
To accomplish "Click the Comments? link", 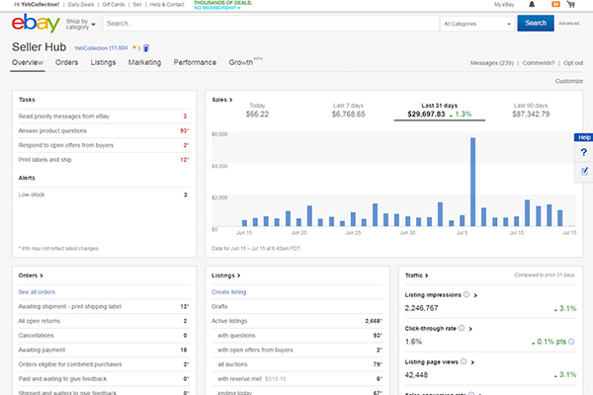I will [539, 63].
